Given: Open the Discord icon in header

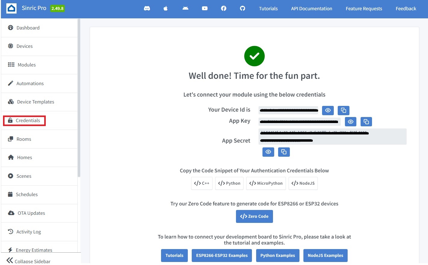Looking at the screenshot, I should [147, 8].
